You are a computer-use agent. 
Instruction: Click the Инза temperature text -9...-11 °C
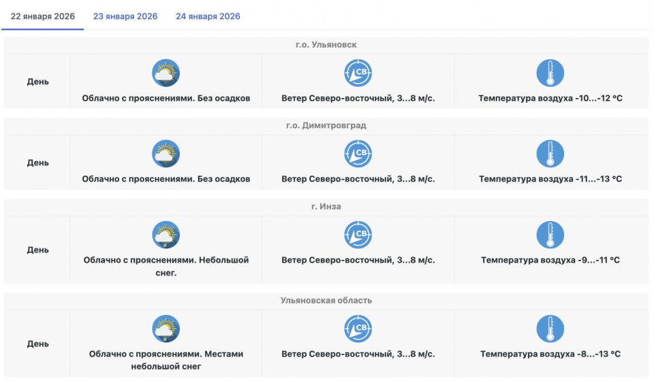(x=550, y=261)
